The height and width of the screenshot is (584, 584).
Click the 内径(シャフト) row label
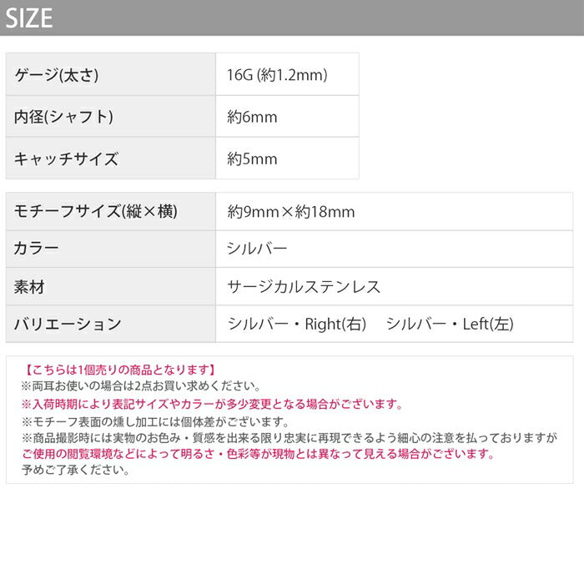click(x=63, y=117)
